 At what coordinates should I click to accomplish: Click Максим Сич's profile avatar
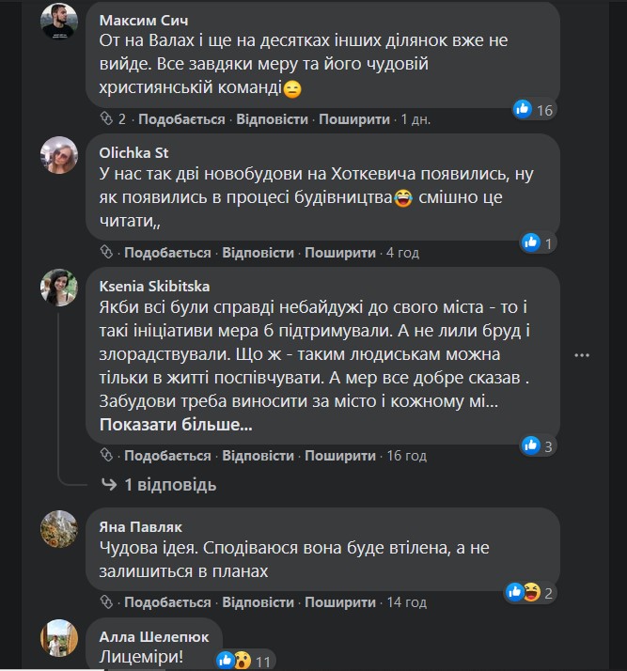[59, 22]
